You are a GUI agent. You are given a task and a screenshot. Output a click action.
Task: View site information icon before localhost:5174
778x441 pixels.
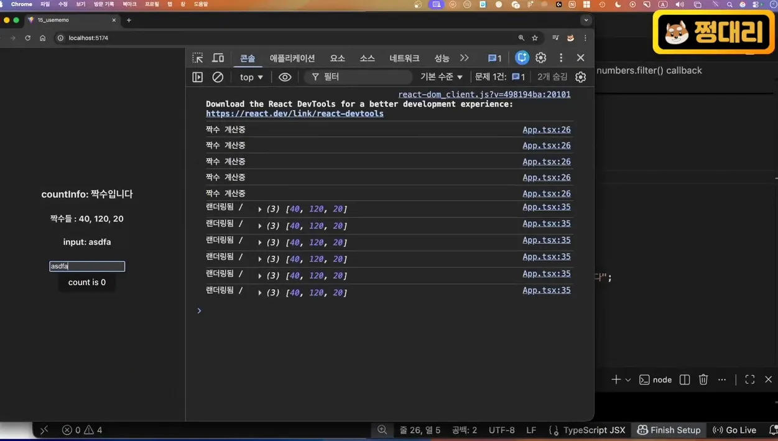pos(60,38)
